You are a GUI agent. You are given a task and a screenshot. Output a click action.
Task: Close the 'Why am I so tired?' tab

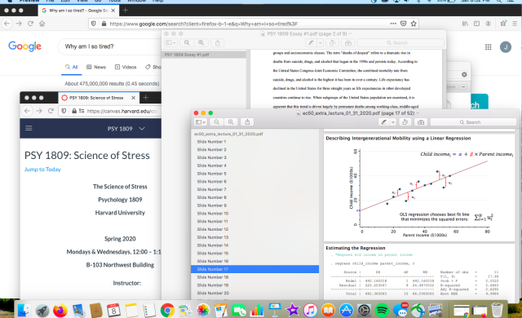point(113,11)
